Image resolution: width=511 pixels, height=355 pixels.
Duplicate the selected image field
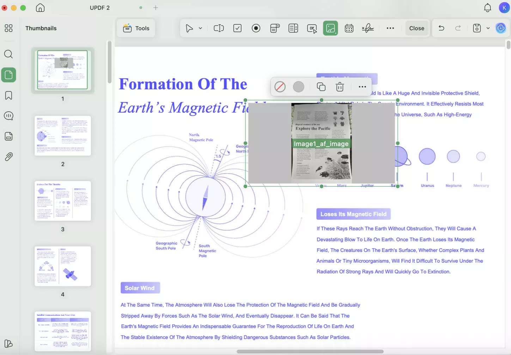321,87
